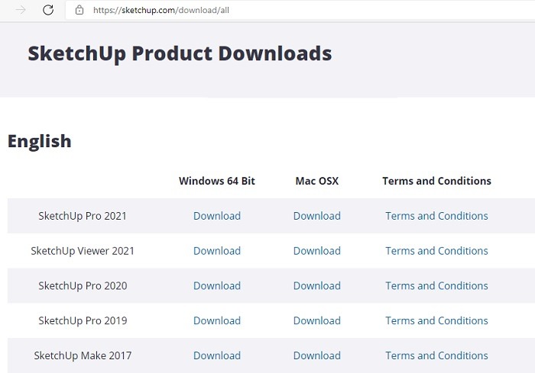Download SketchUp Viewer 2021 for Windows 64 Bit
Screen dimensions: 535x373
(x=217, y=251)
